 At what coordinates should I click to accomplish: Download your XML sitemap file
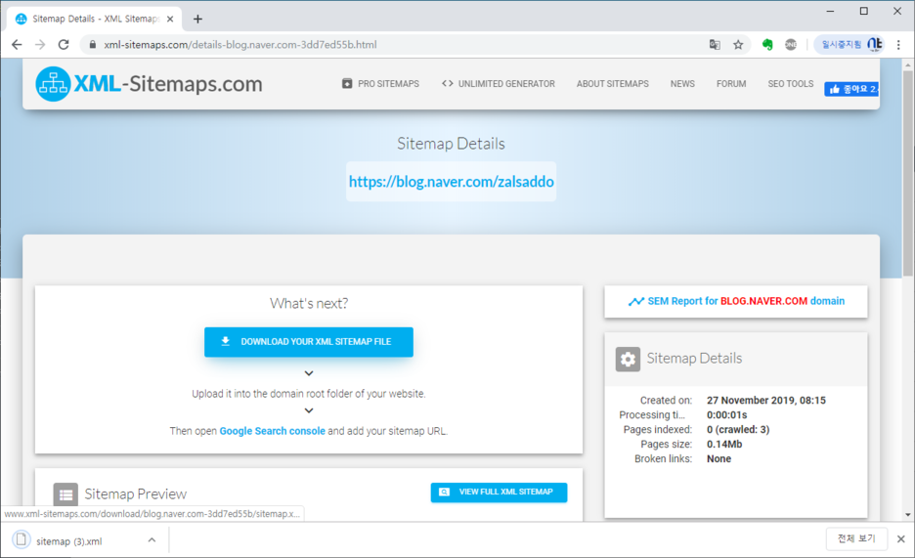[x=309, y=342]
